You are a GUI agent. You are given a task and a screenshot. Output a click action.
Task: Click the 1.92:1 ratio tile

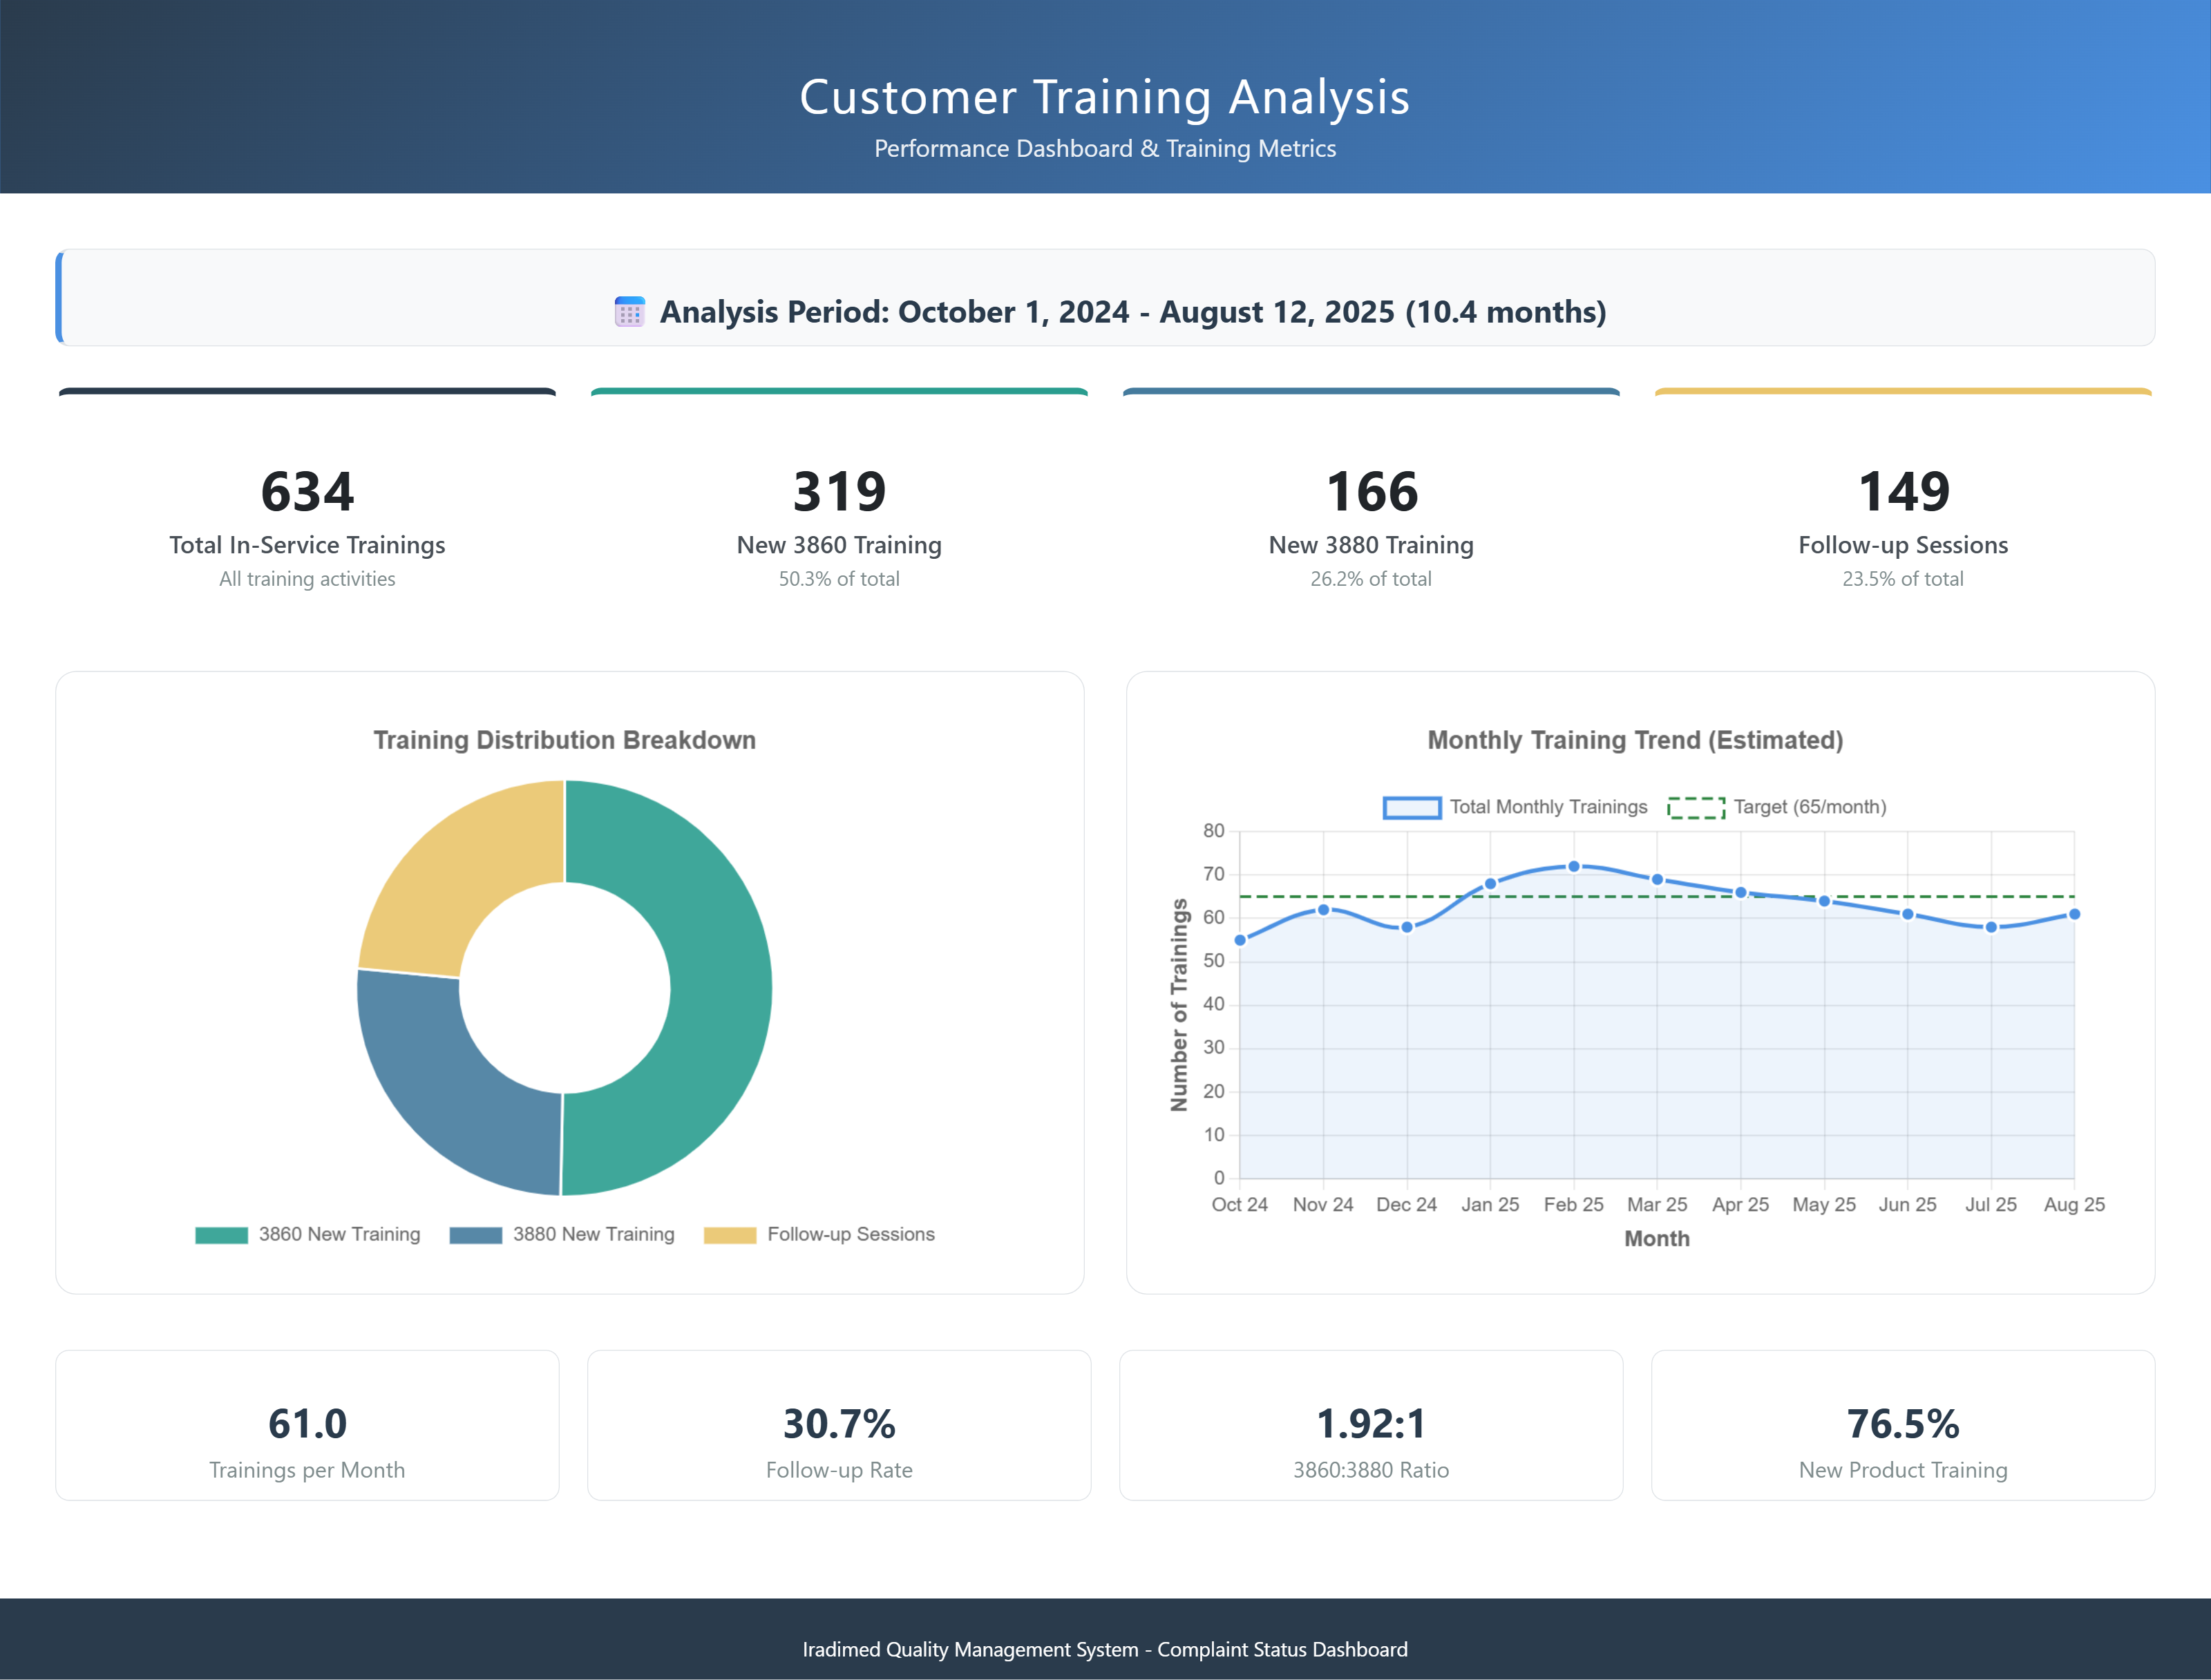pyautogui.click(x=1371, y=1425)
